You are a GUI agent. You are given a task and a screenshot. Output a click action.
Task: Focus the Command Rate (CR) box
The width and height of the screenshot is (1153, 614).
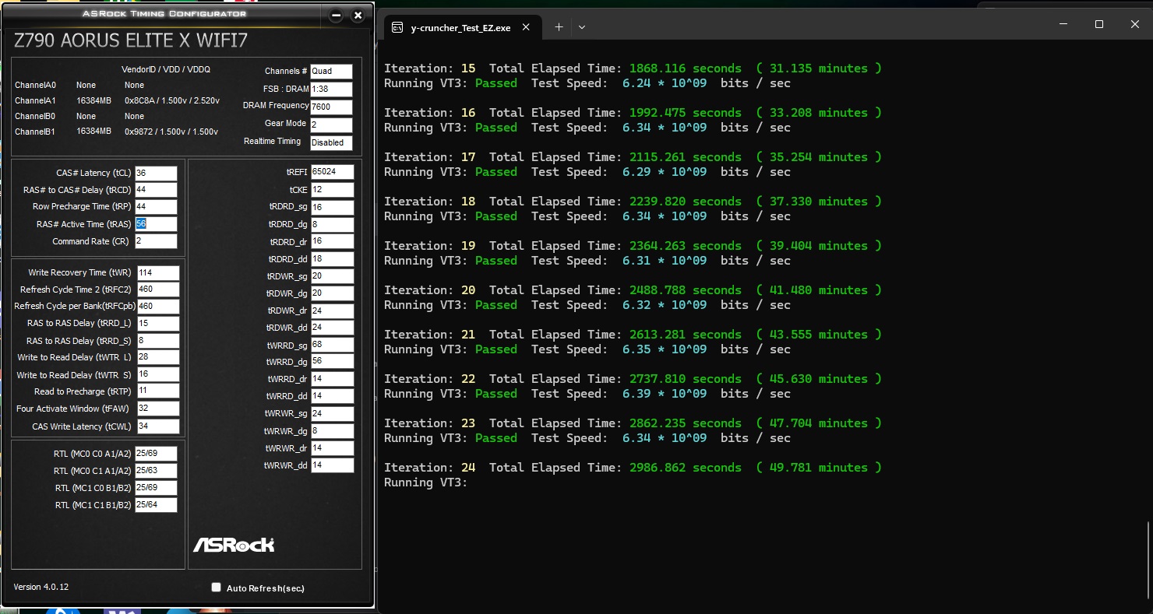(x=156, y=241)
